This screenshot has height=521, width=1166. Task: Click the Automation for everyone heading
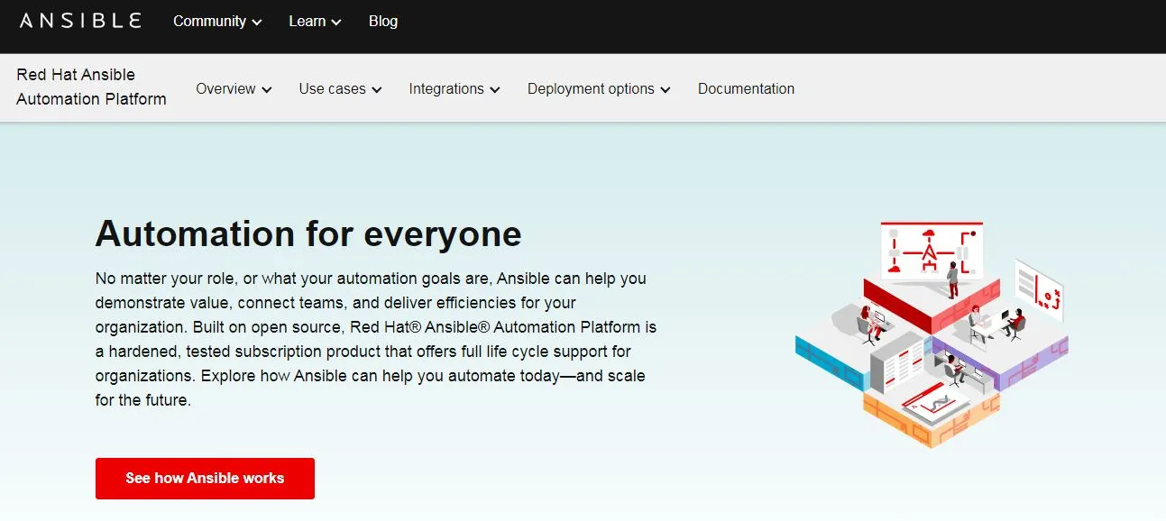308,234
